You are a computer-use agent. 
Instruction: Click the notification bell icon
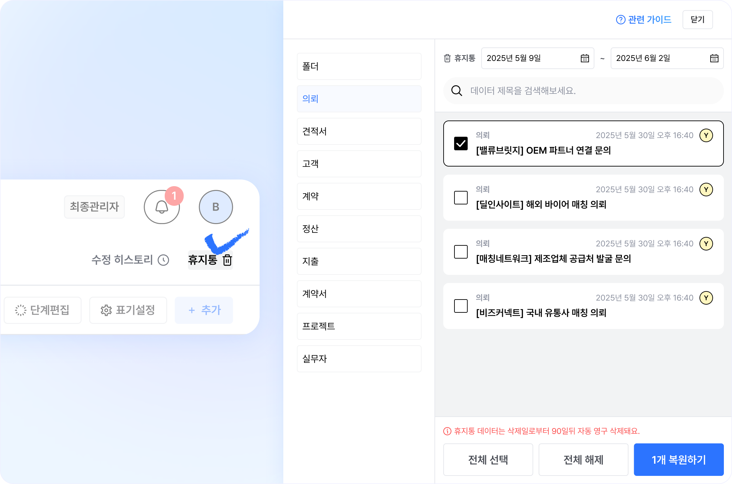pos(162,207)
